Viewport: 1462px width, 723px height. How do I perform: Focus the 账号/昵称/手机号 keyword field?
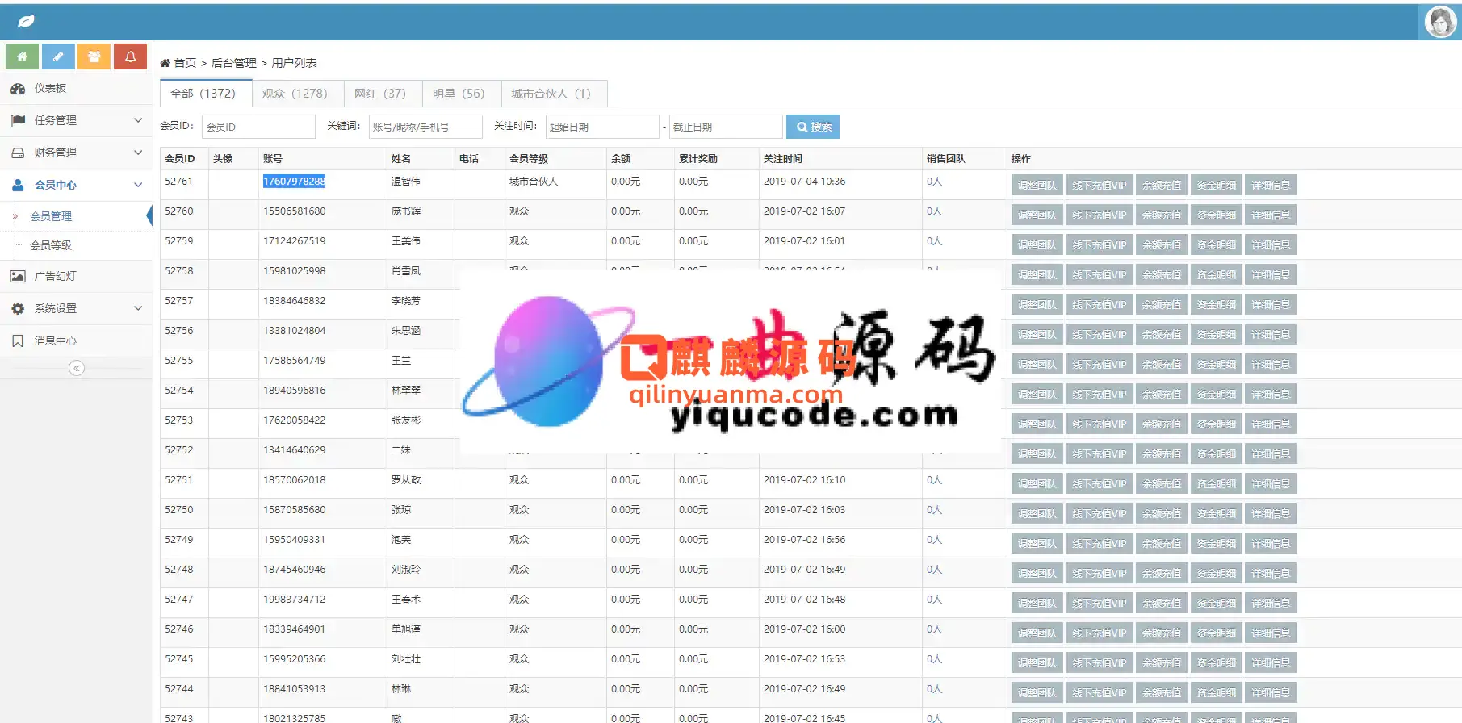click(x=425, y=127)
